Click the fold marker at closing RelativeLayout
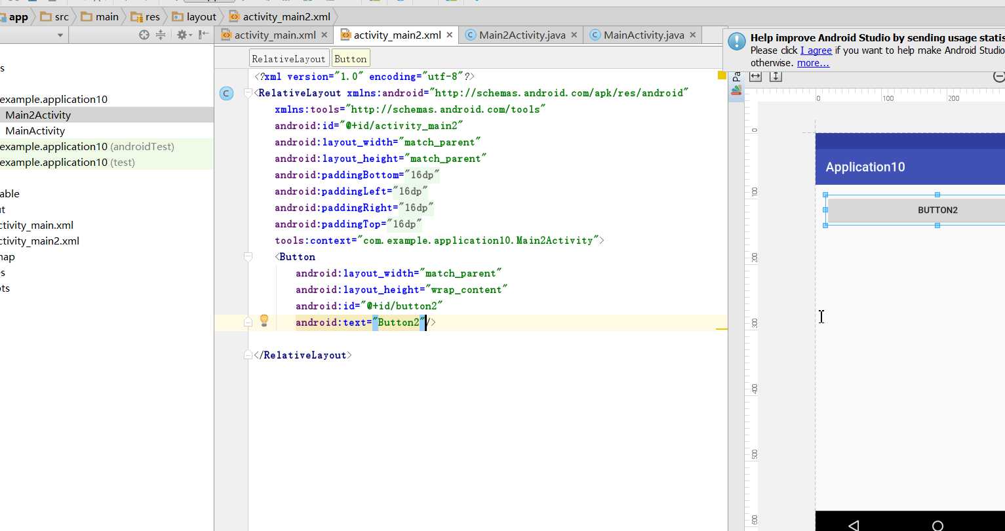This screenshot has height=531, width=1005. (x=248, y=355)
